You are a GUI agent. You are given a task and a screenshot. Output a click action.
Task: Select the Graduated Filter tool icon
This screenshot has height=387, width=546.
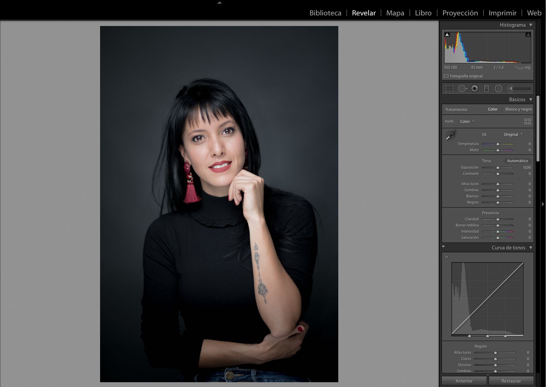[x=486, y=89]
